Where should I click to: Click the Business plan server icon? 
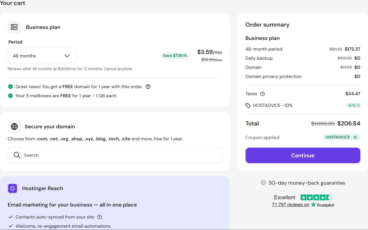14,27
